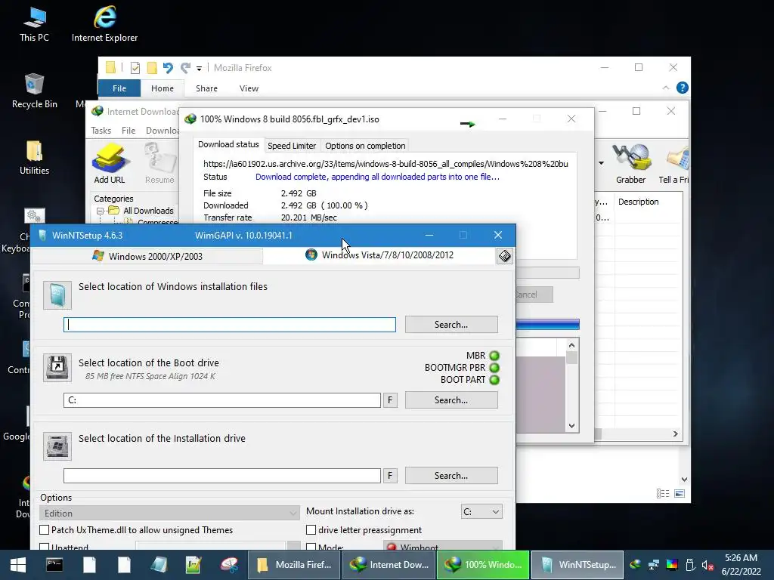Open Options on completion tab

click(365, 146)
